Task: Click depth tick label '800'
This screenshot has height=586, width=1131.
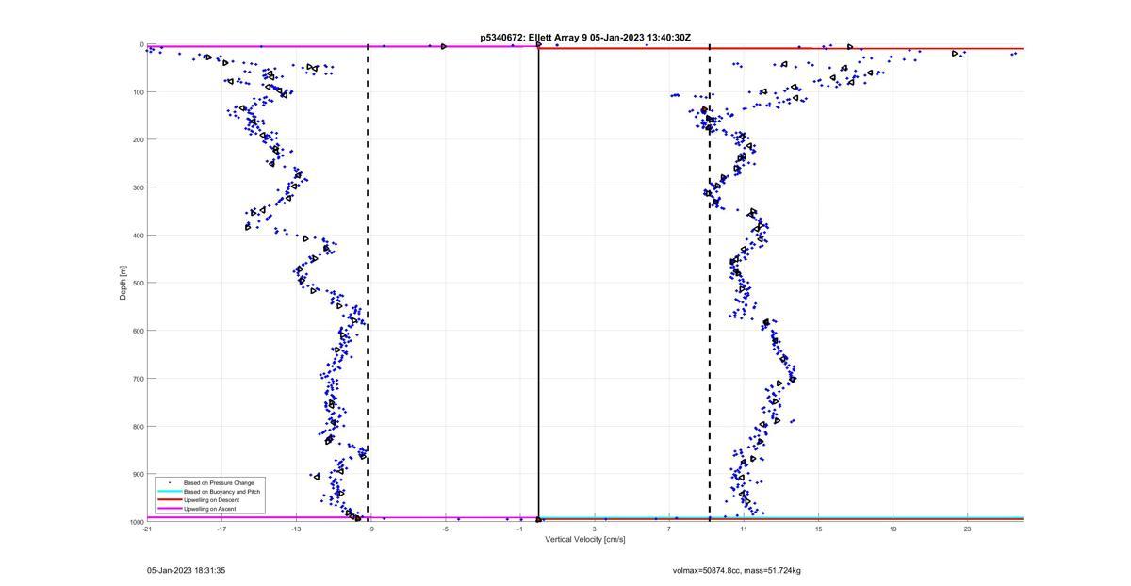Action: click(137, 426)
